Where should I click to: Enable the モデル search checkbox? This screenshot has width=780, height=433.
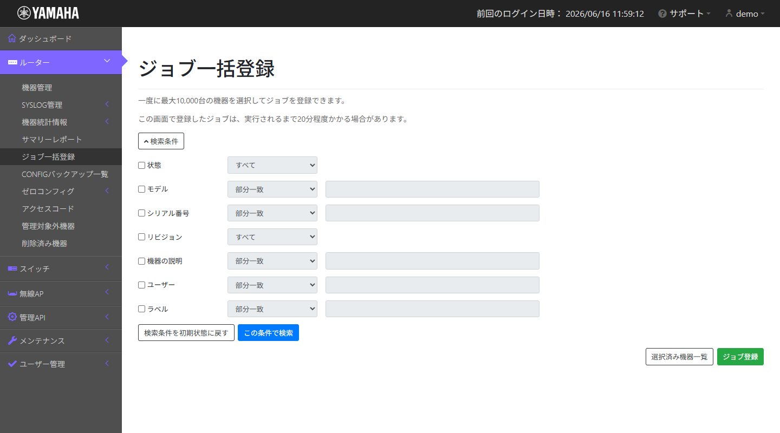(x=142, y=189)
